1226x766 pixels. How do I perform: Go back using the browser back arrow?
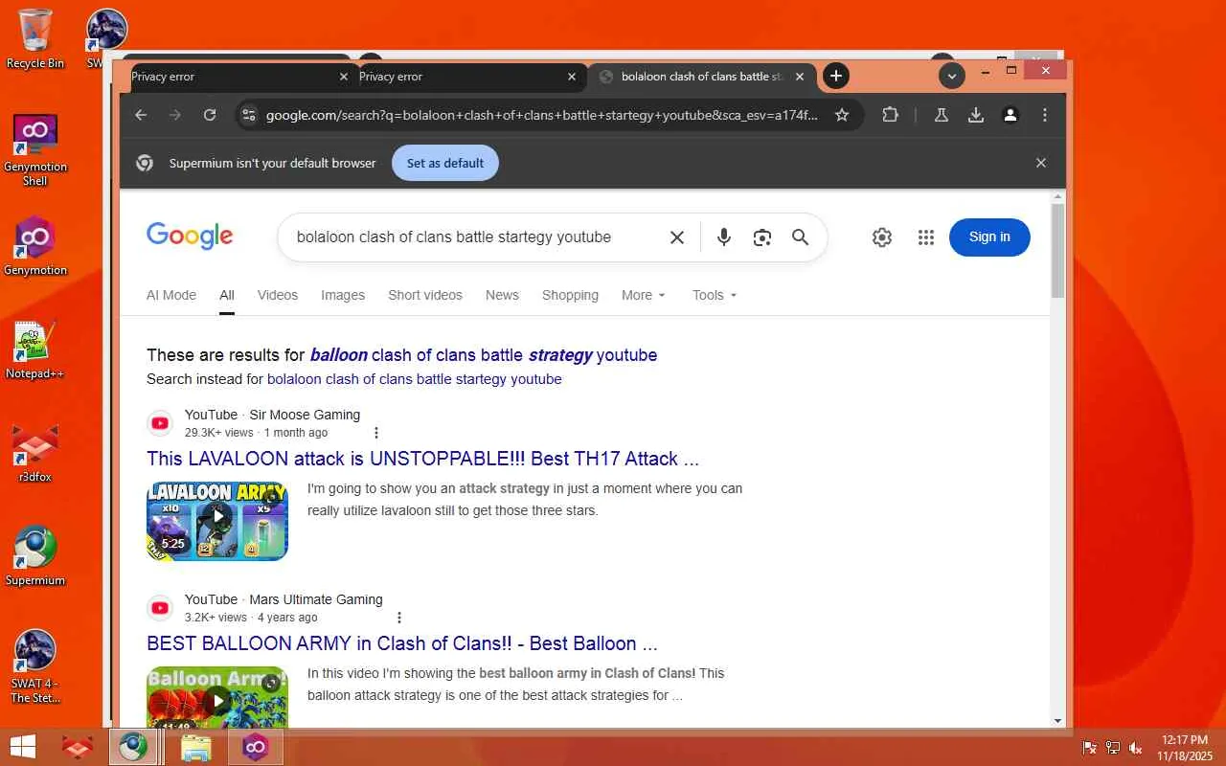(141, 115)
